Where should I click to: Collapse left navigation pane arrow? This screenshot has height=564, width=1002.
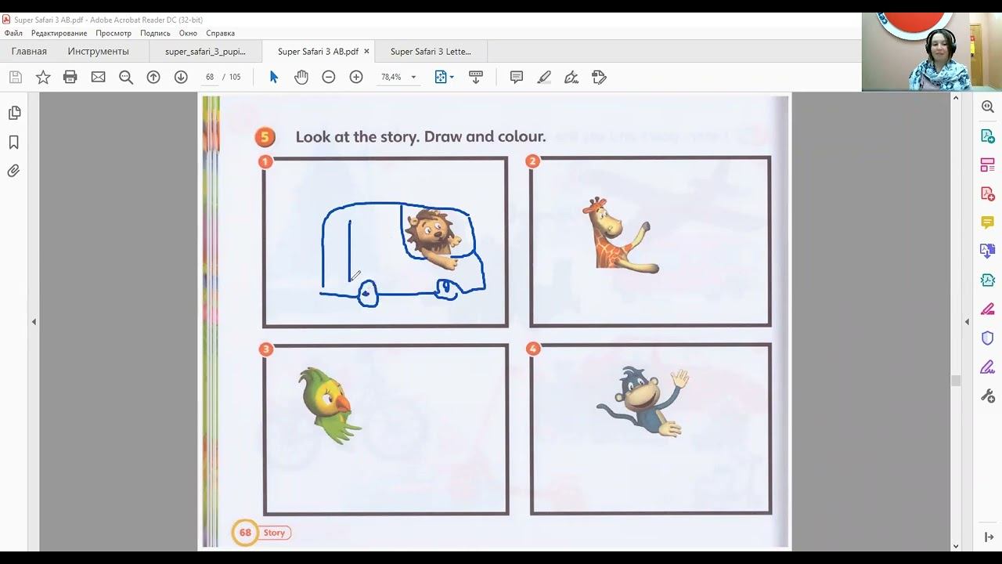click(x=34, y=321)
